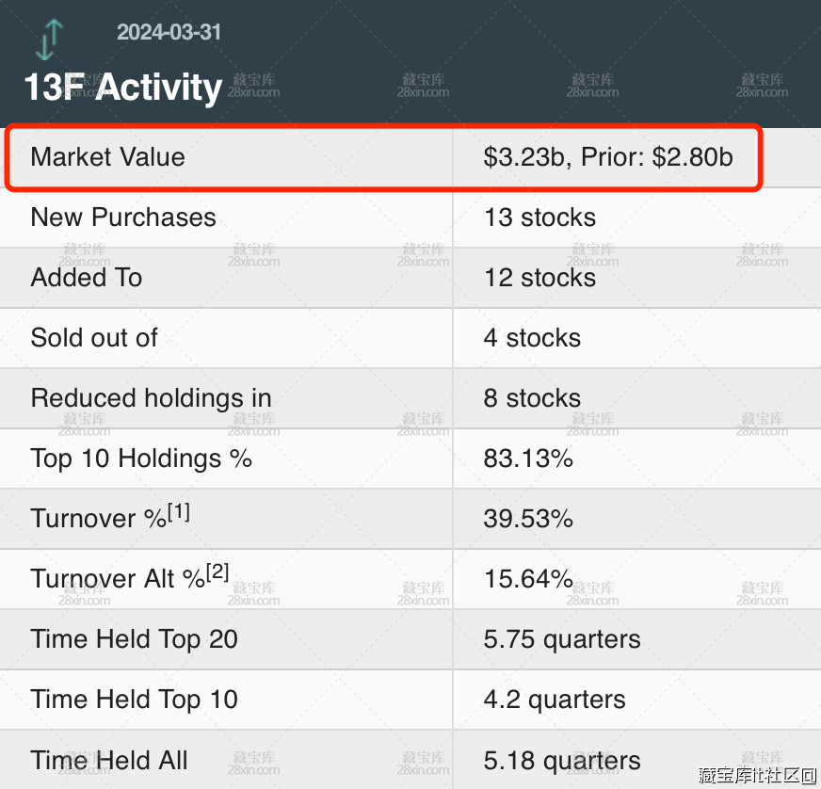The height and width of the screenshot is (789, 821).
Task: Click the 8 stocks value
Action: [x=532, y=398]
